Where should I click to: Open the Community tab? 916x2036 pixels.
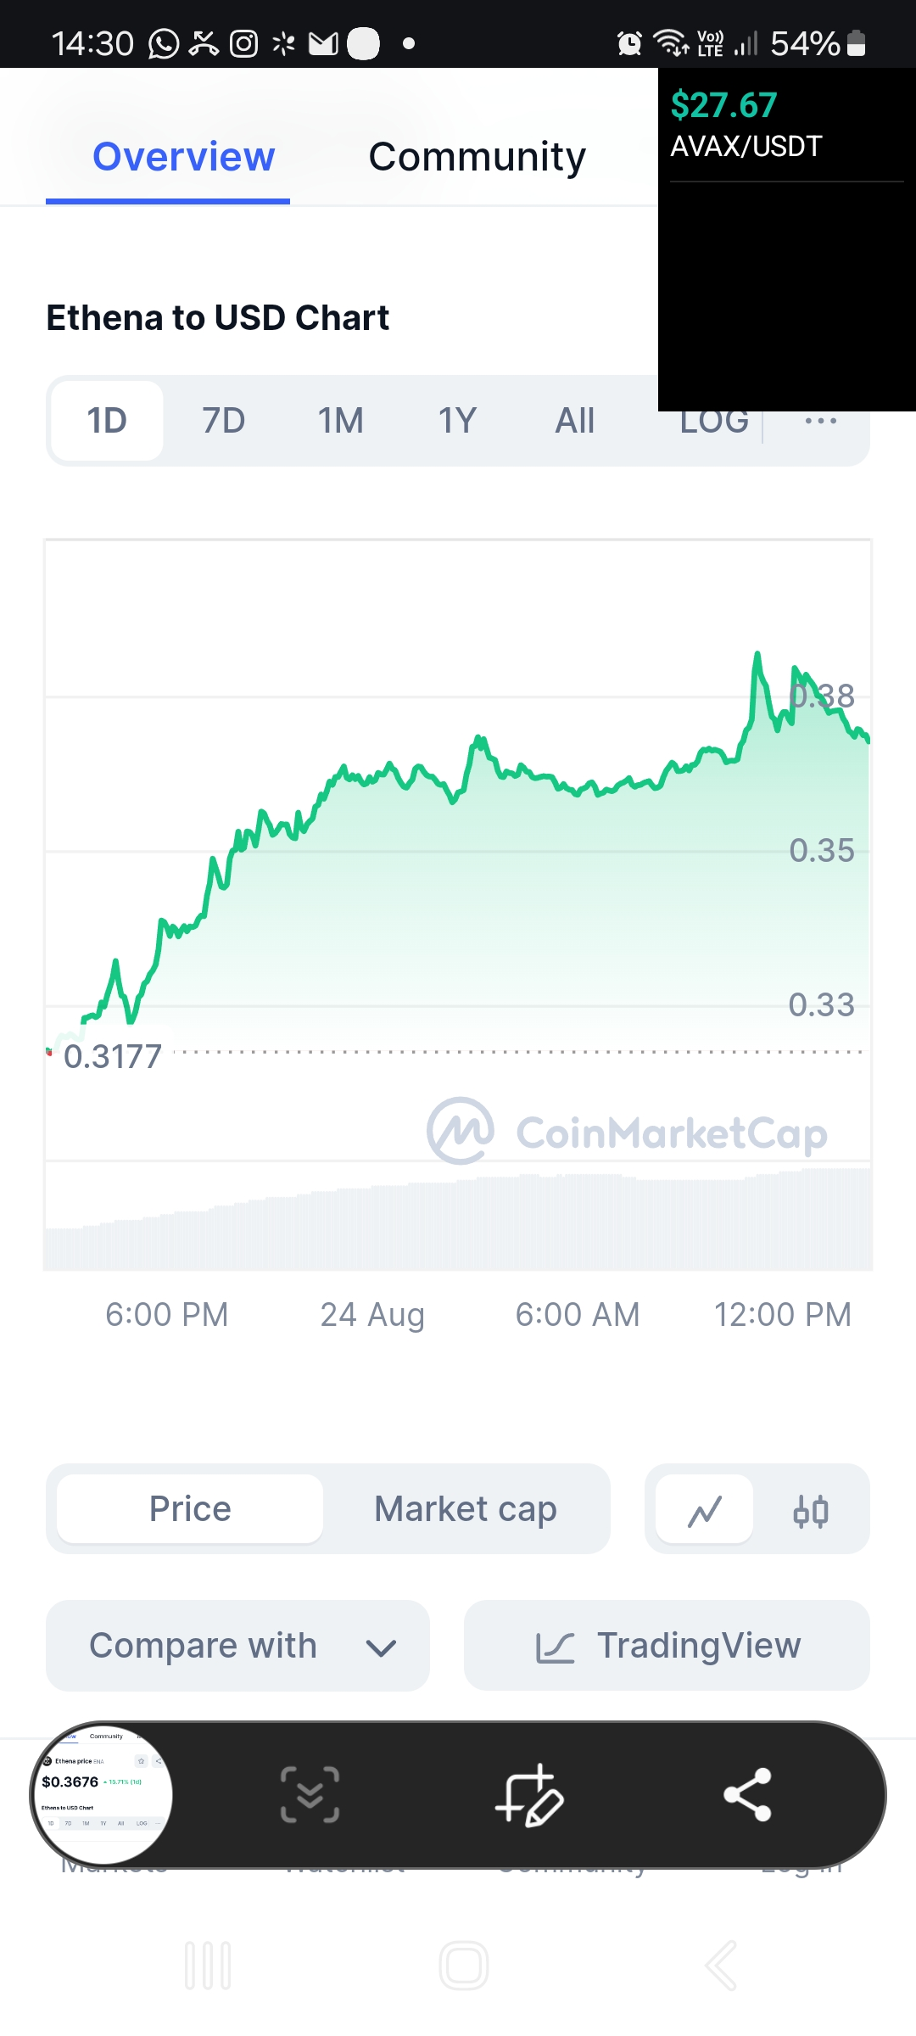point(478,157)
